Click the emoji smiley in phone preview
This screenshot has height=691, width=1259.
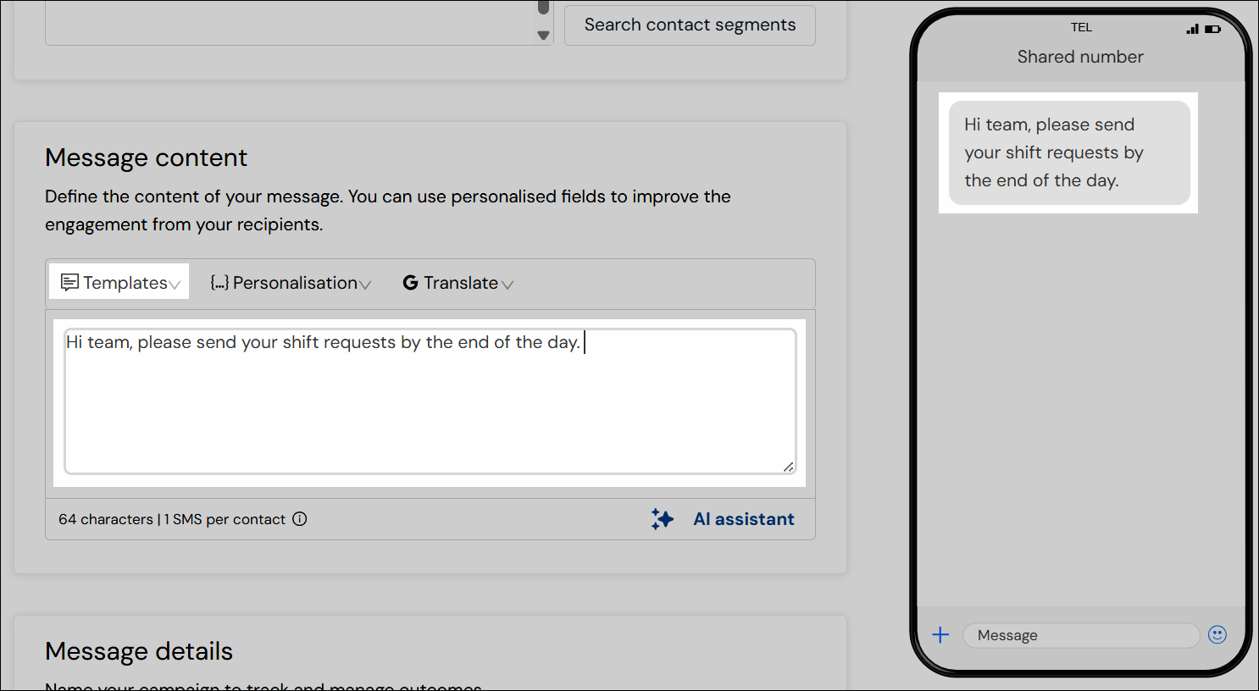1217,635
